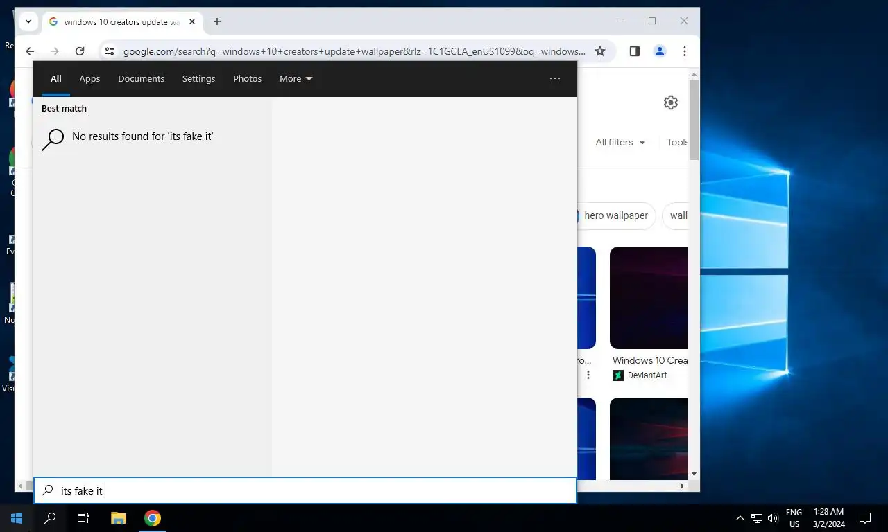Open the Windows Start menu

point(17,518)
